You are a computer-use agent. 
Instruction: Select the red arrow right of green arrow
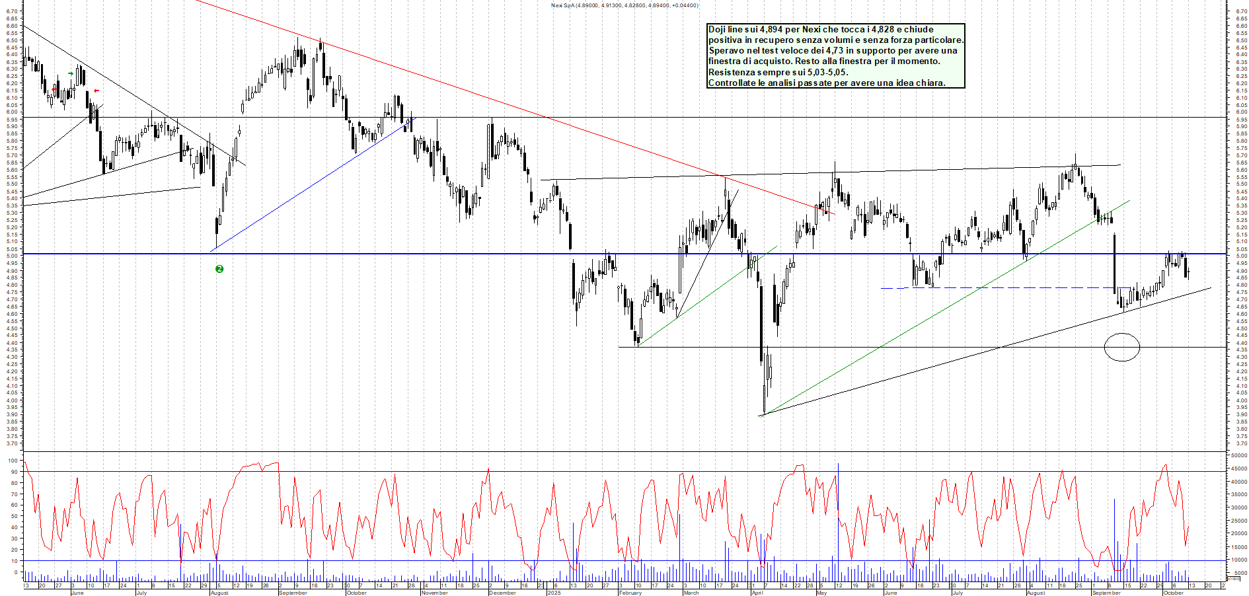click(x=96, y=91)
